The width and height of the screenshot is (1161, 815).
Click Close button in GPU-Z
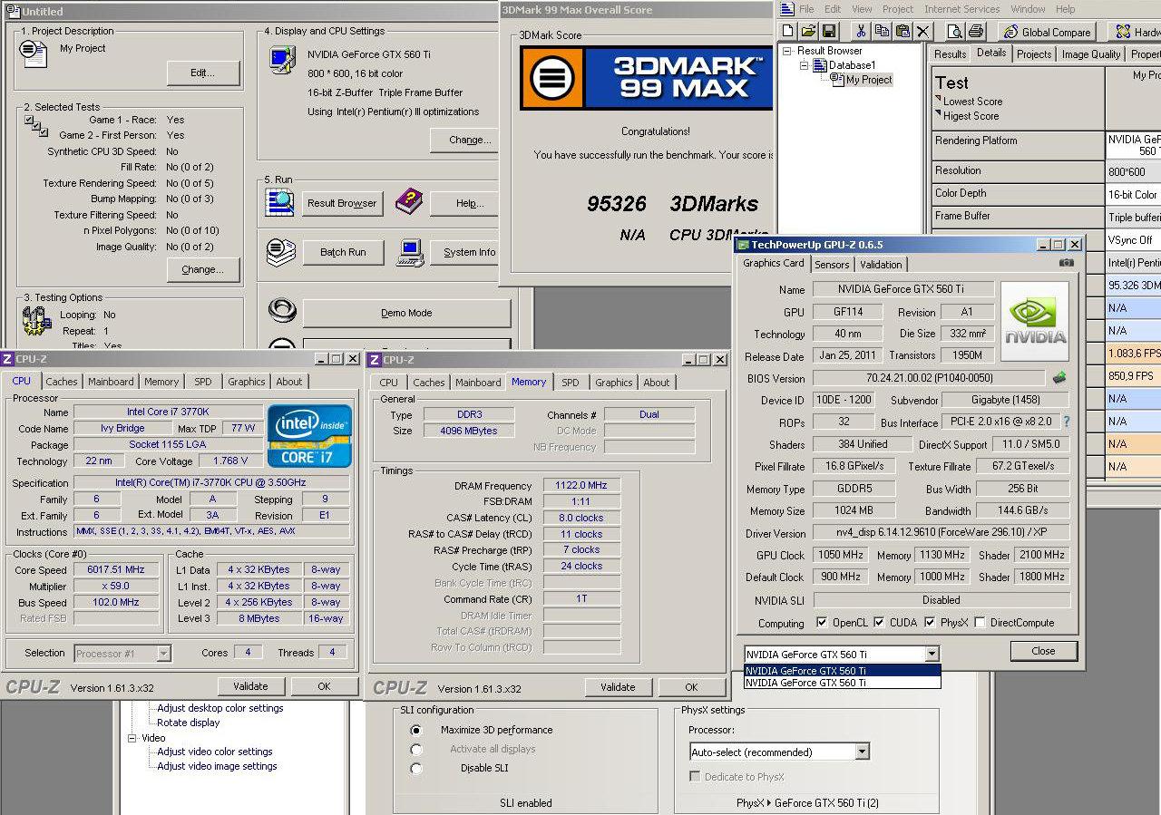pos(1043,651)
